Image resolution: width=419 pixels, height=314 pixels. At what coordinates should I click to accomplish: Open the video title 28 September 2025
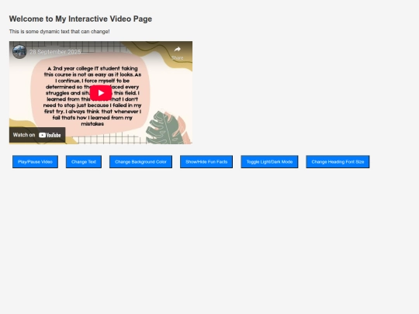tap(55, 52)
